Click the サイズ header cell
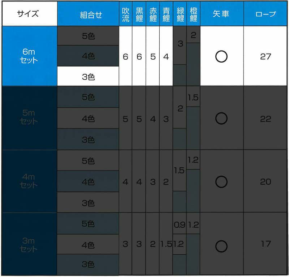 point(30,14)
